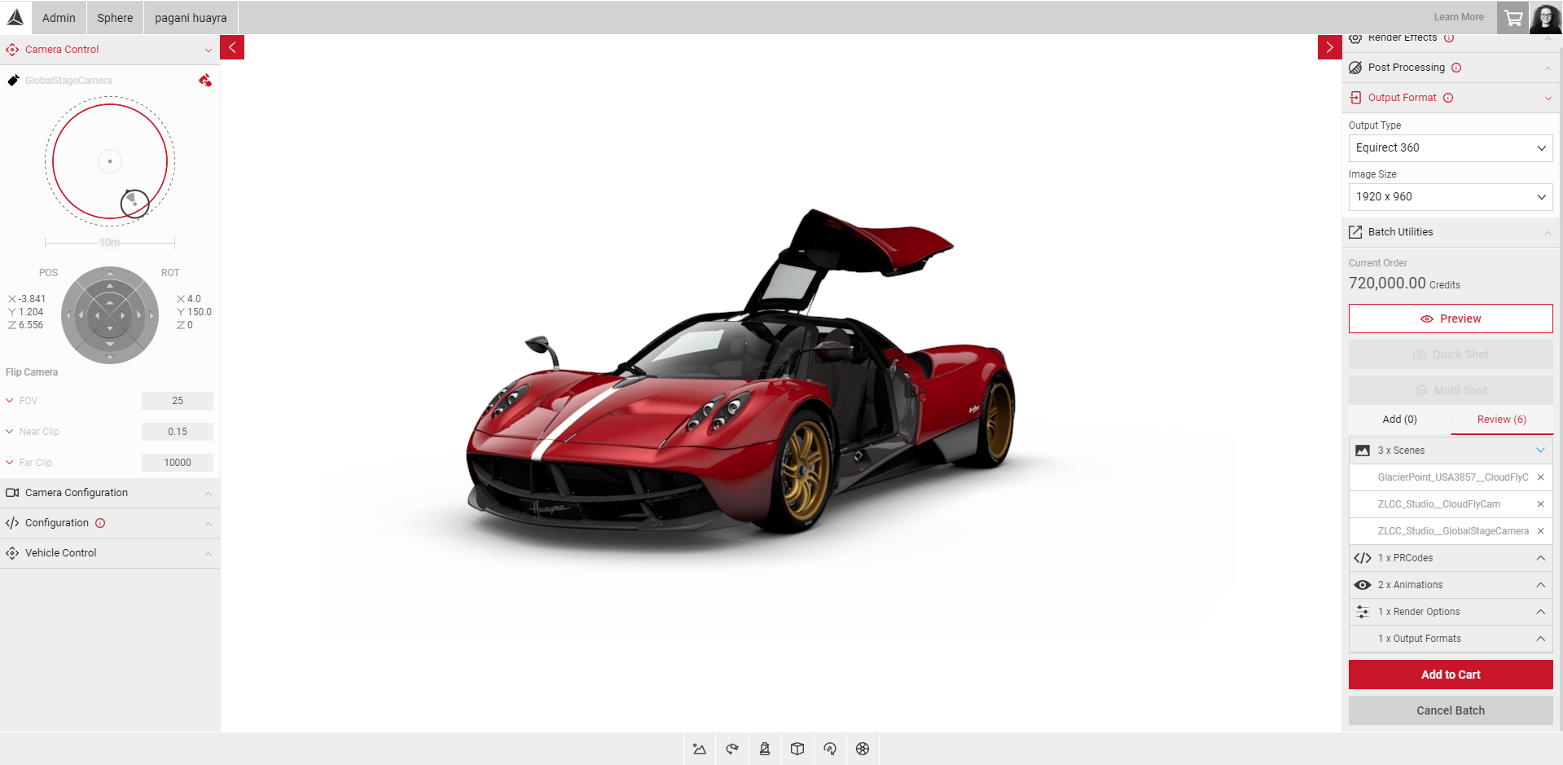Open the Admin menu tab
The width and height of the screenshot is (1563, 765).
tap(59, 18)
